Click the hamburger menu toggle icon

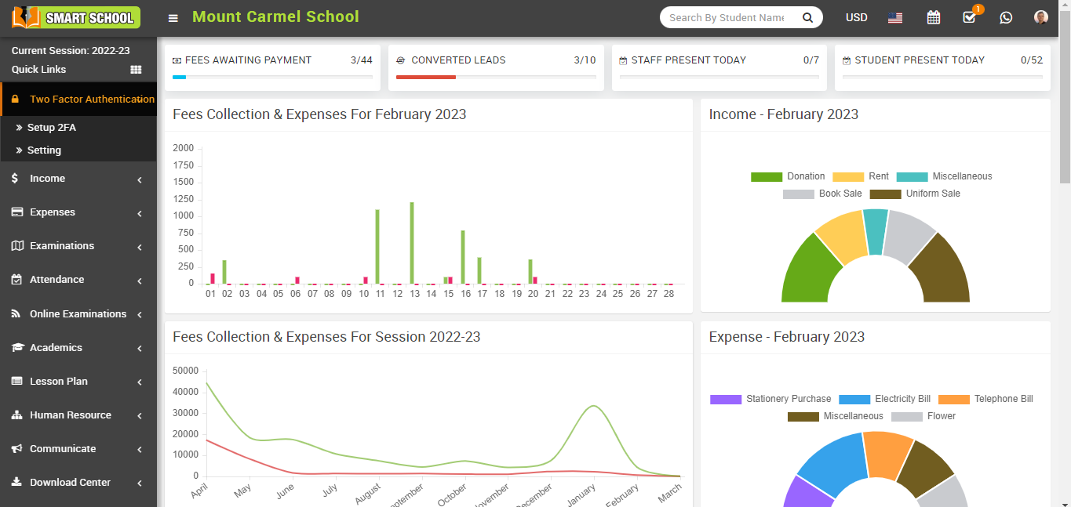point(173,18)
